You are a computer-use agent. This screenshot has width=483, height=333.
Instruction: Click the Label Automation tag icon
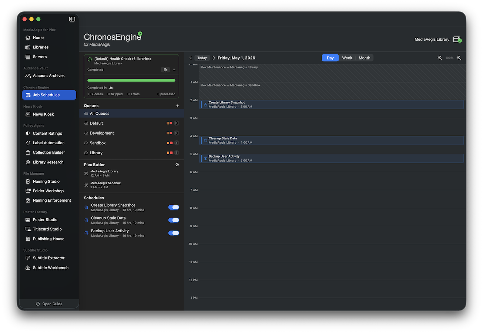[x=28, y=143]
